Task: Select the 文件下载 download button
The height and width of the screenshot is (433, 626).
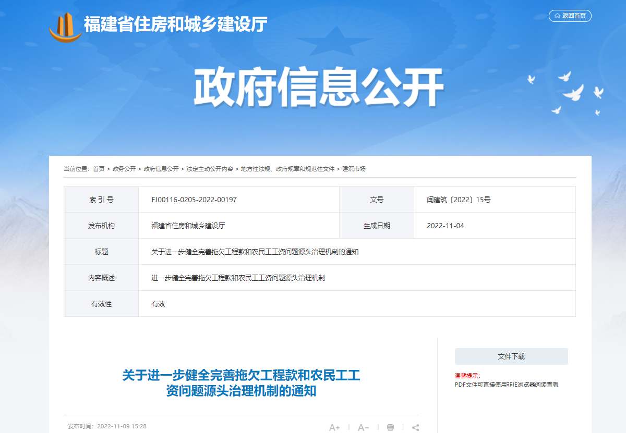Action: (511, 356)
